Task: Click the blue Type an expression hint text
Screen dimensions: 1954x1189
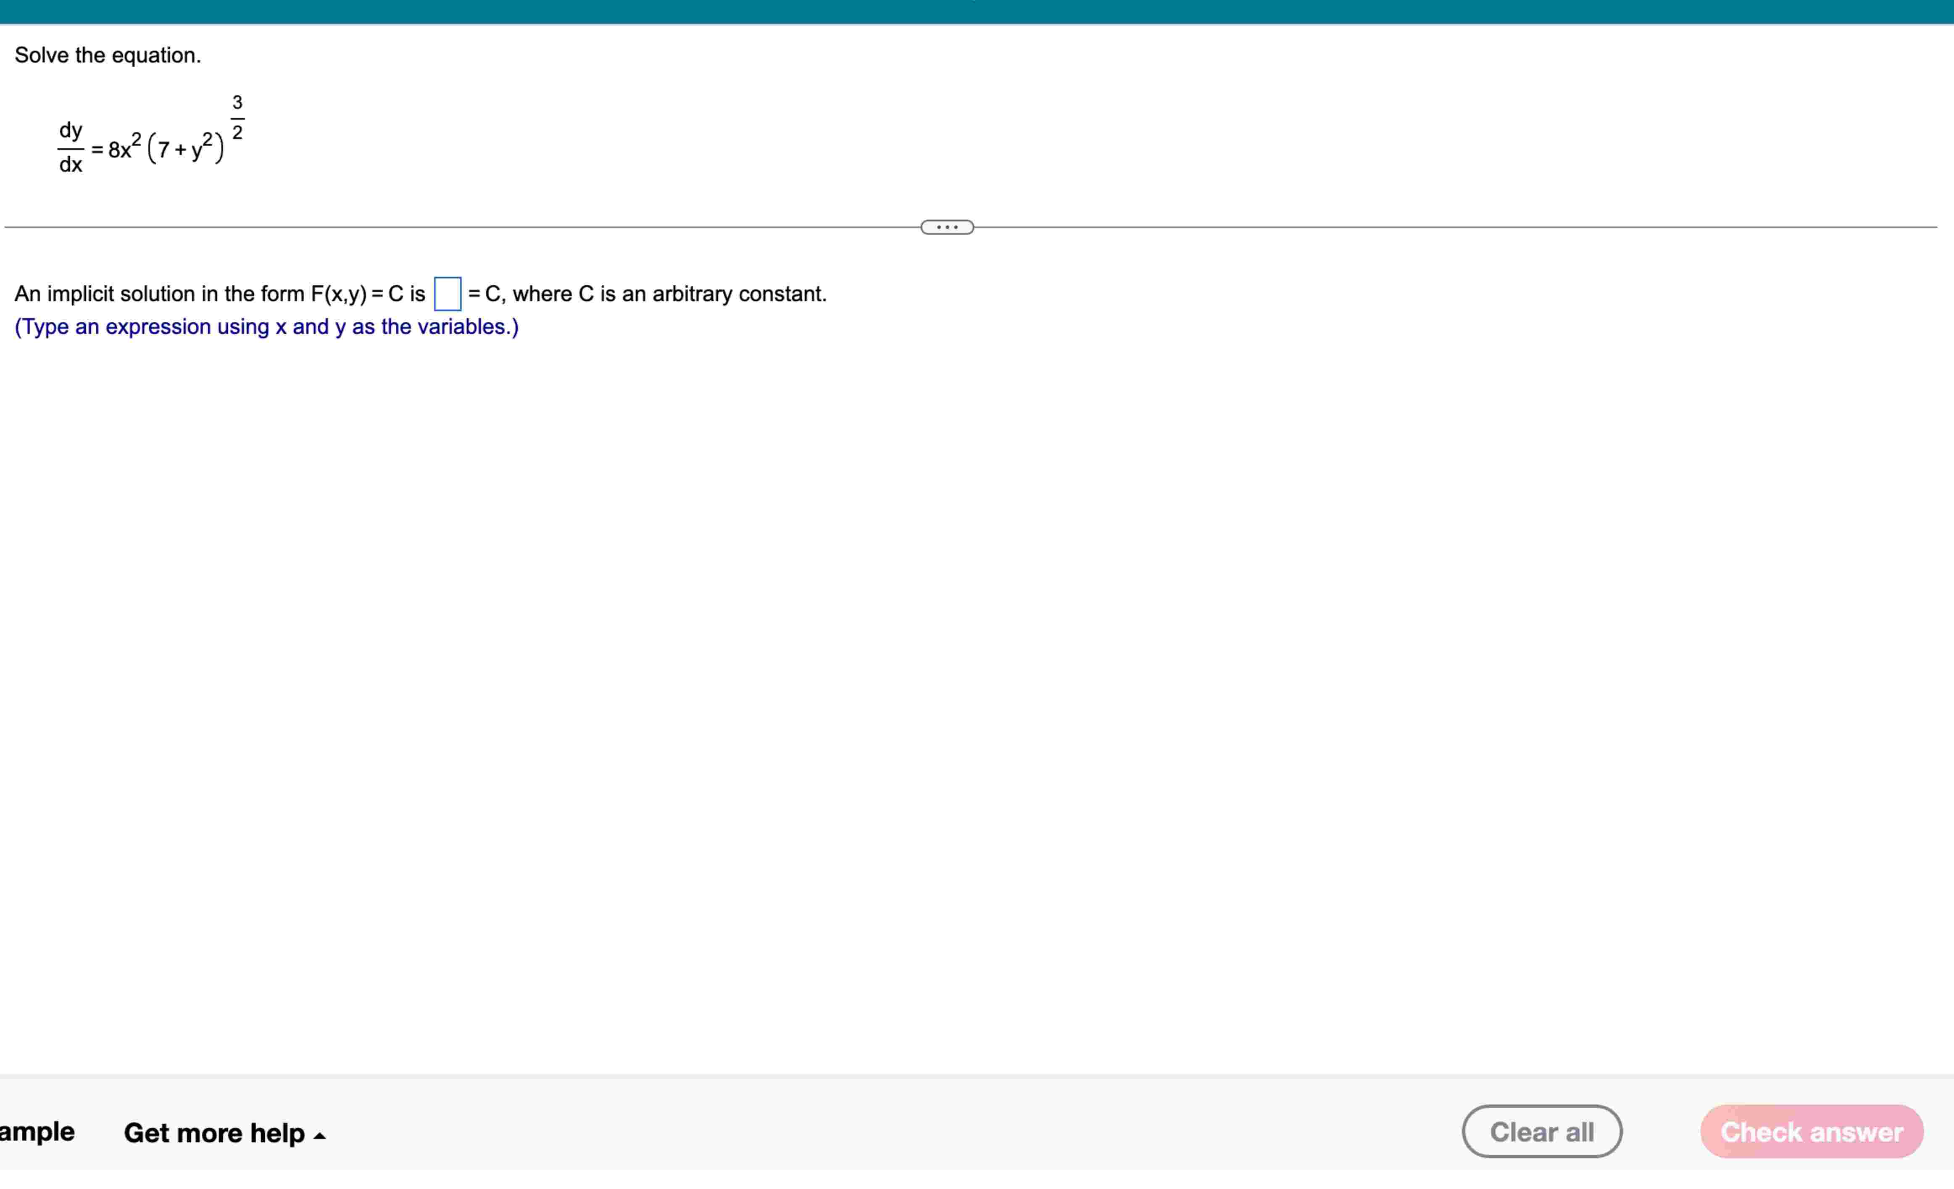Action: pos(266,327)
